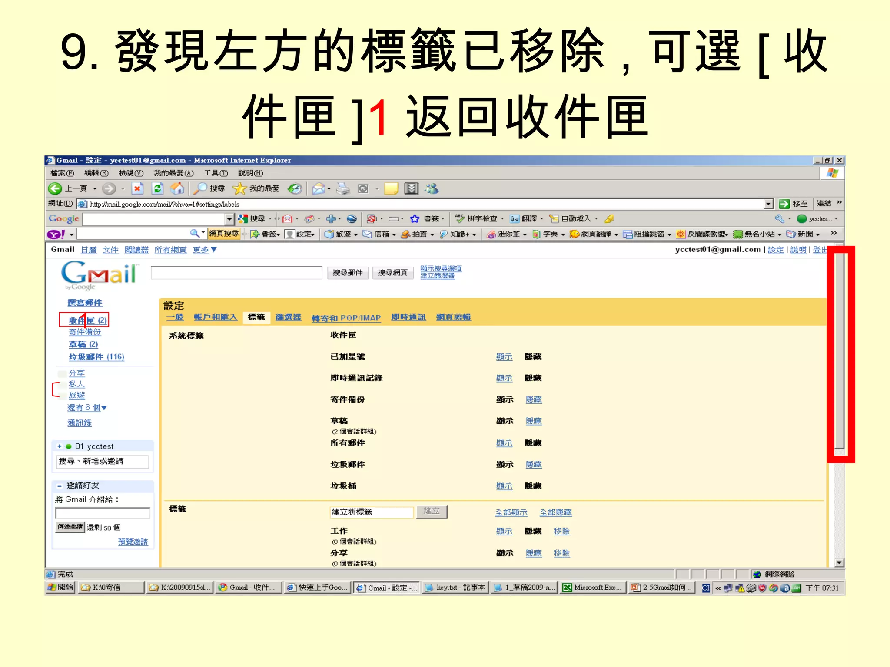
Task: Expand the 還有 6 個 labels list
Action: click(87, 408)
